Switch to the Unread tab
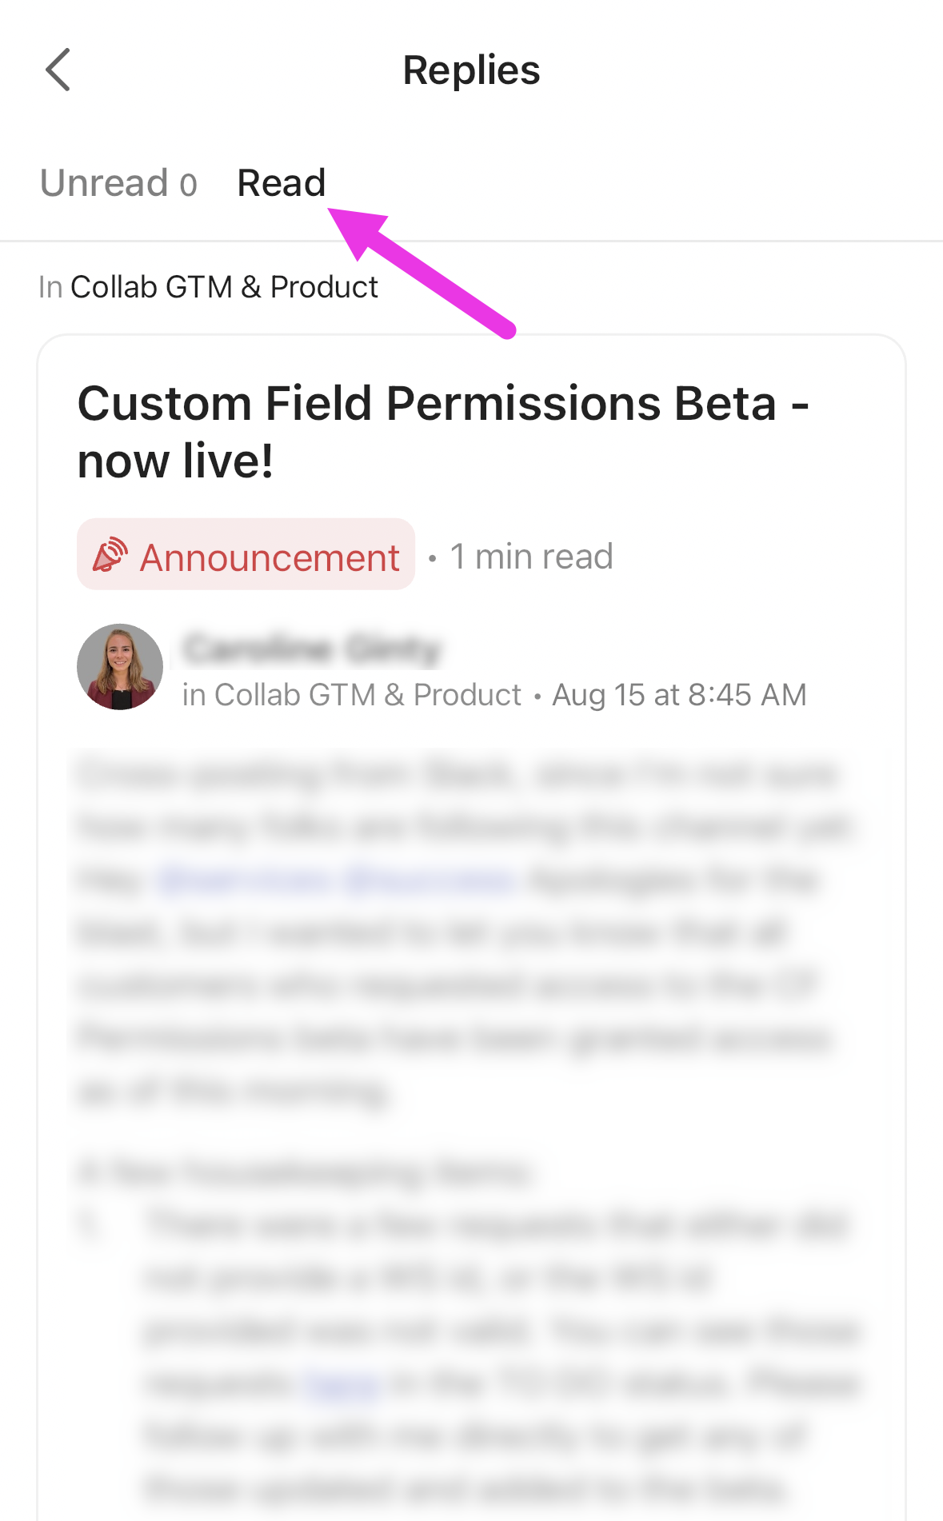The height and width of the screenshot is (1521, 943). tap(104, 183)
